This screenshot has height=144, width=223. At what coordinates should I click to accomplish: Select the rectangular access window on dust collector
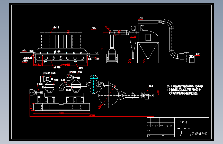pos(148,37)
